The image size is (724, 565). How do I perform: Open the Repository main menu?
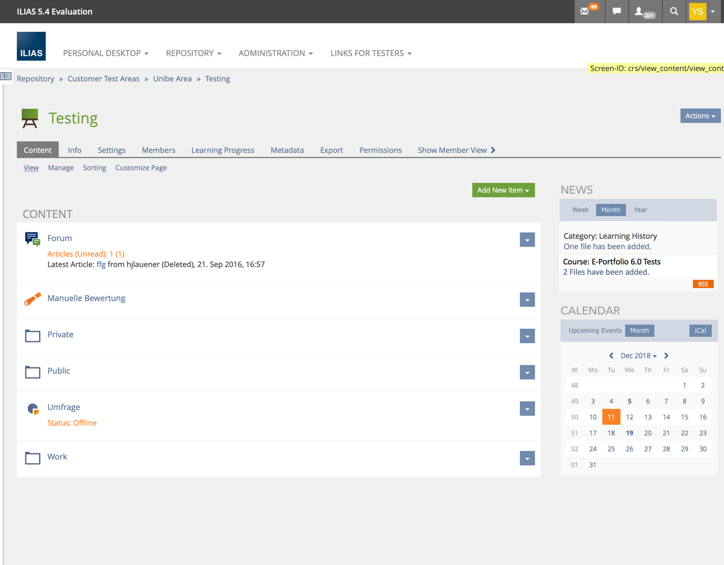tap(193, 53)
